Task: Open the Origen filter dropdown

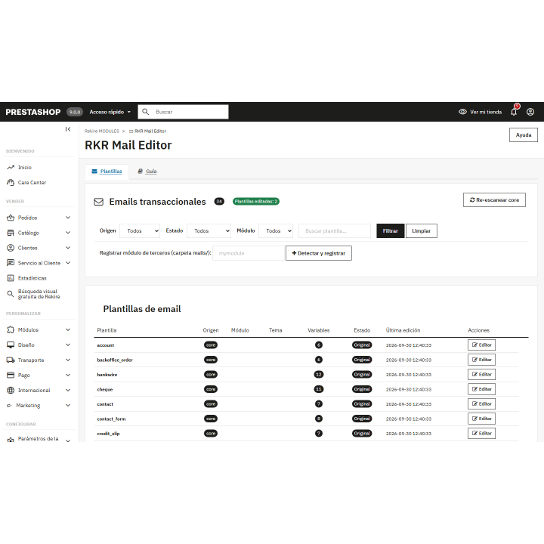Action: 140,230
